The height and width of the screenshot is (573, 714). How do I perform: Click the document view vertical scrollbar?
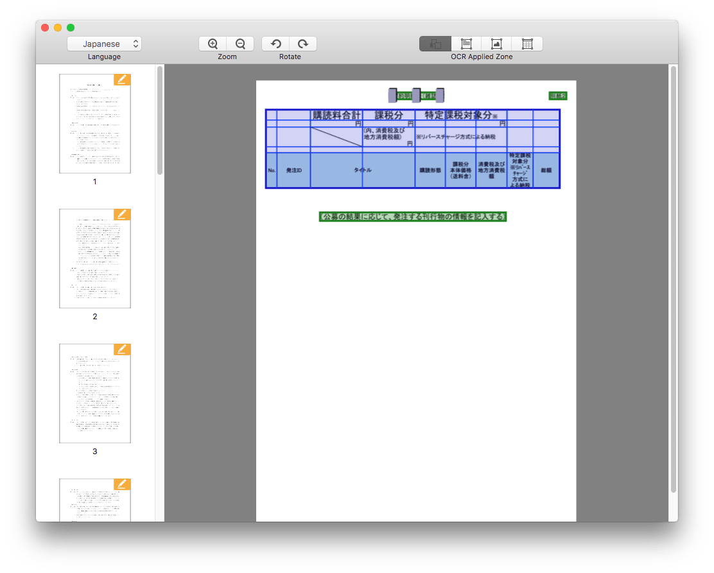tap(674, 279)
